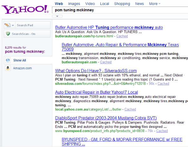Click the globe icon beside Show All
Screen dimensions: 188x147
pyautogui.click(x=8, y=60)
